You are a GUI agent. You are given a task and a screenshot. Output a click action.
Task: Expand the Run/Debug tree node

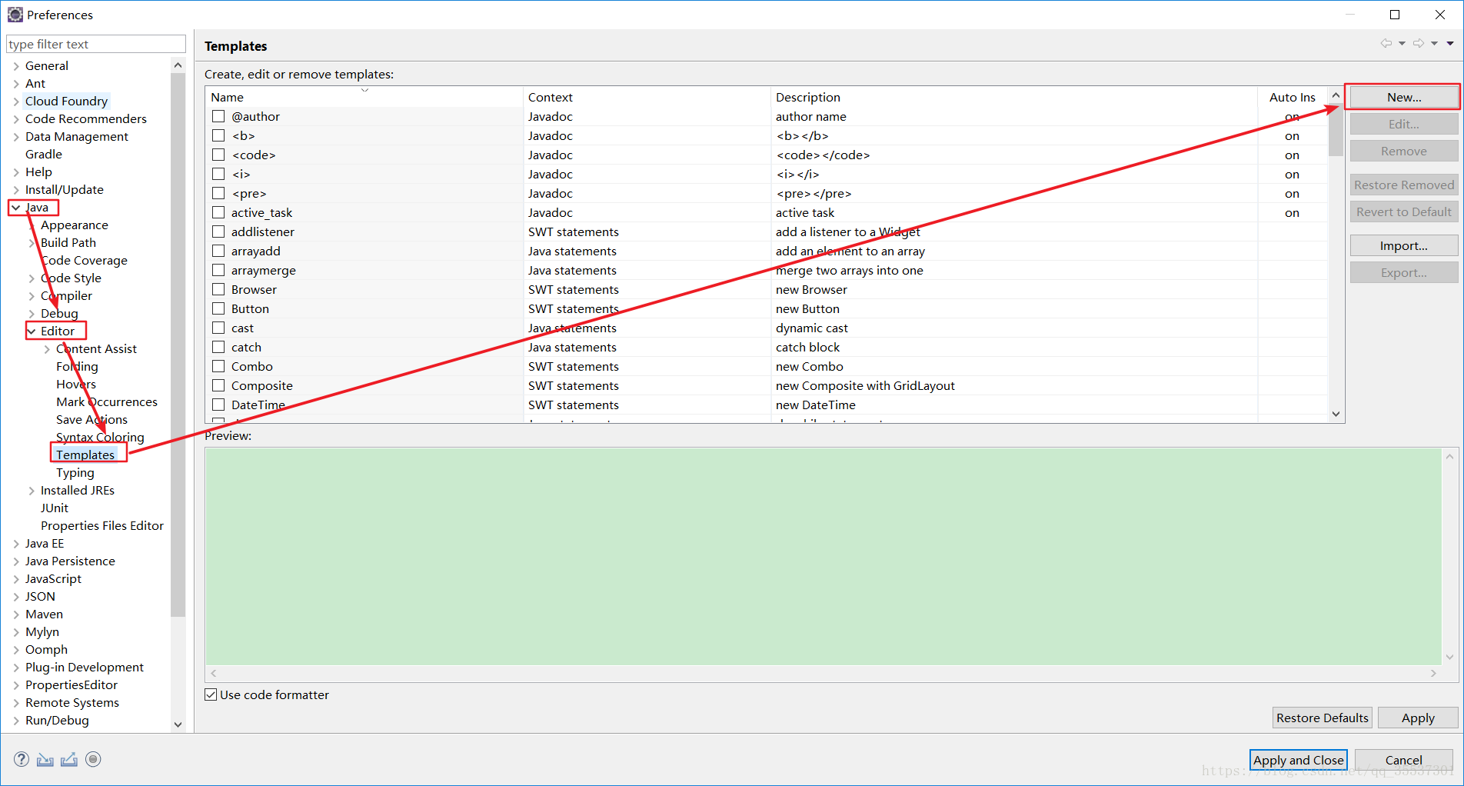[x=16, y=721]
